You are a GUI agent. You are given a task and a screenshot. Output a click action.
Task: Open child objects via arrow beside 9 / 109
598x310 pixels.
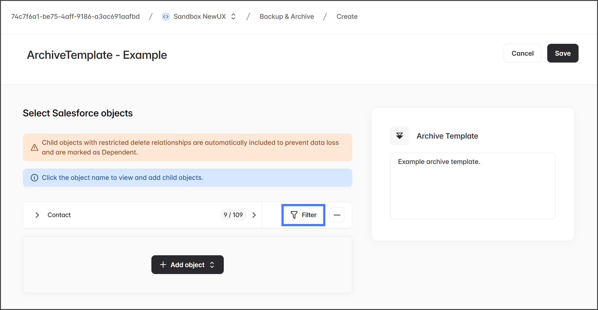(x=254, y=215)
